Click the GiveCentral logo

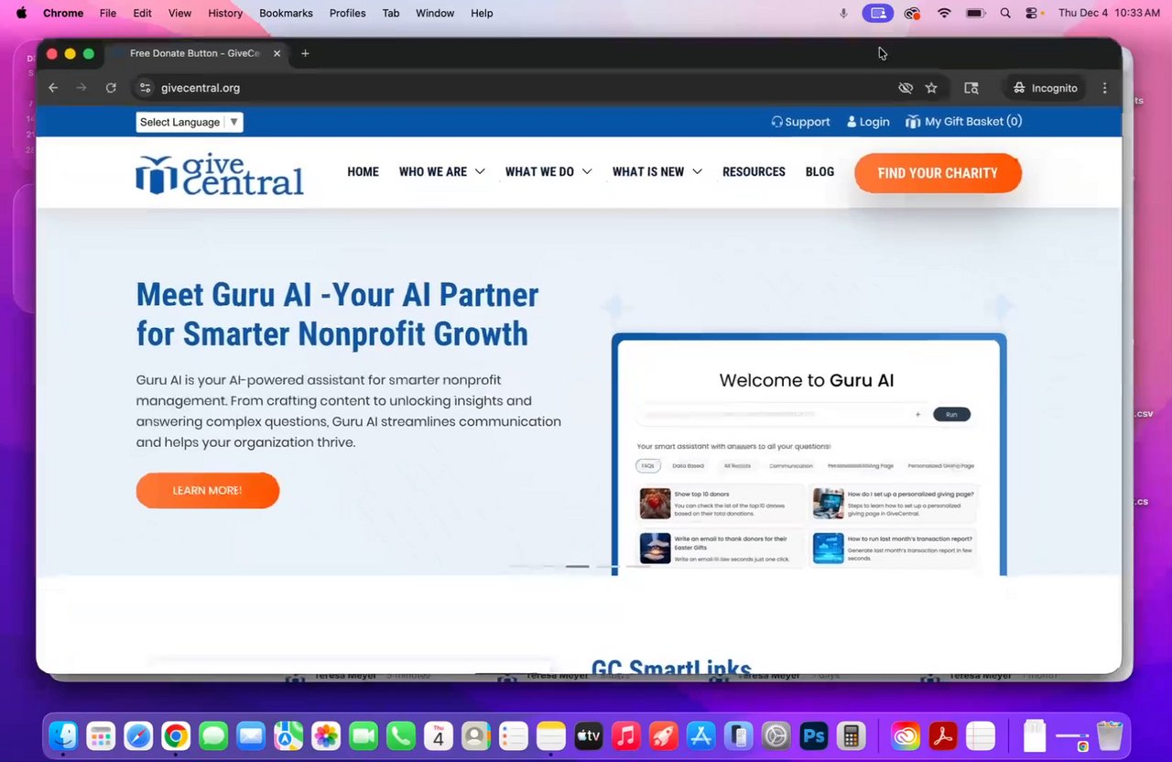(x=220, y=173)
